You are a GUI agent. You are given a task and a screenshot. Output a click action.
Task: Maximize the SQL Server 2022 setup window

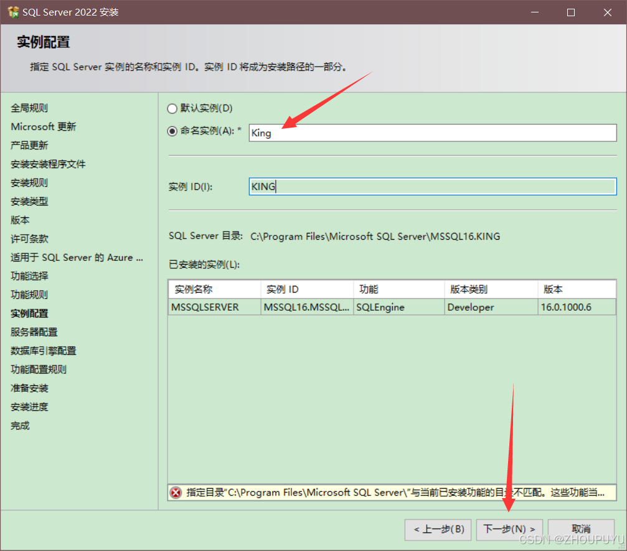pyautogui.click(x=571, y=12)
